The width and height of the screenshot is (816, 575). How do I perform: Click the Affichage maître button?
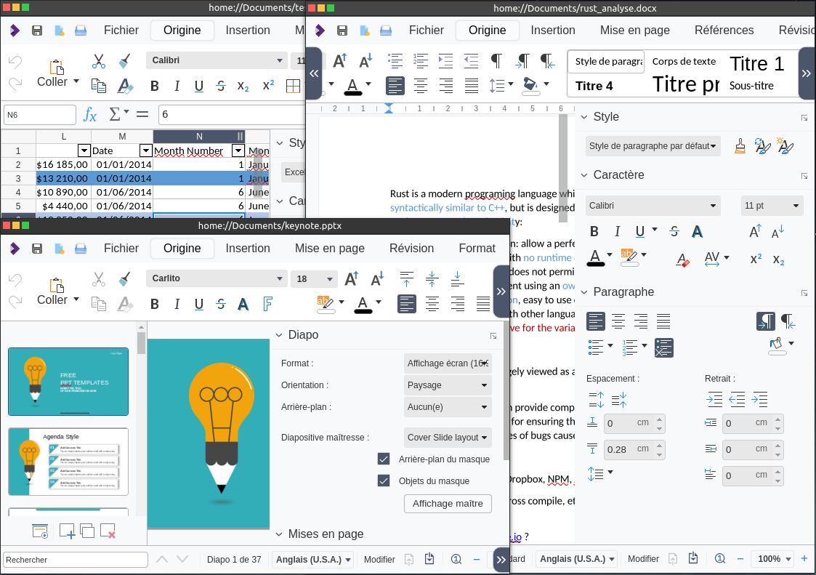(x=448, y=504)
